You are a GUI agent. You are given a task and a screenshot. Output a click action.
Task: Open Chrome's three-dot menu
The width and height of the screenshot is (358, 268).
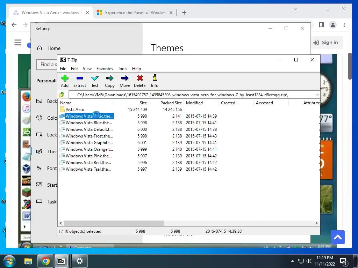344,25
